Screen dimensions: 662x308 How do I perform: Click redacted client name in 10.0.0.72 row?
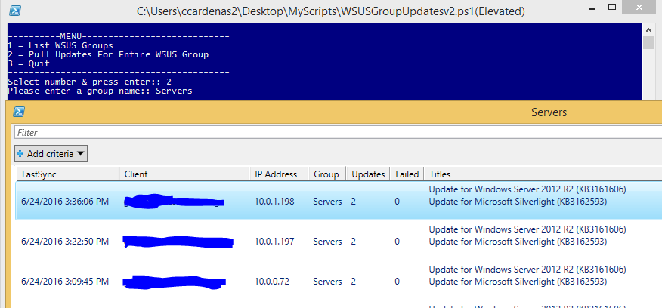pos(175,282)
